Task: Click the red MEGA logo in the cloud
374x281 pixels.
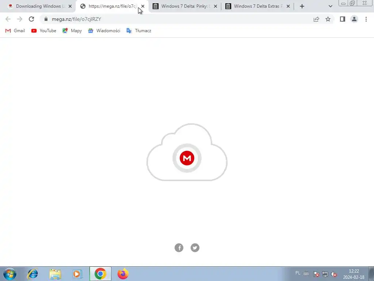Action: coord(187,158)
